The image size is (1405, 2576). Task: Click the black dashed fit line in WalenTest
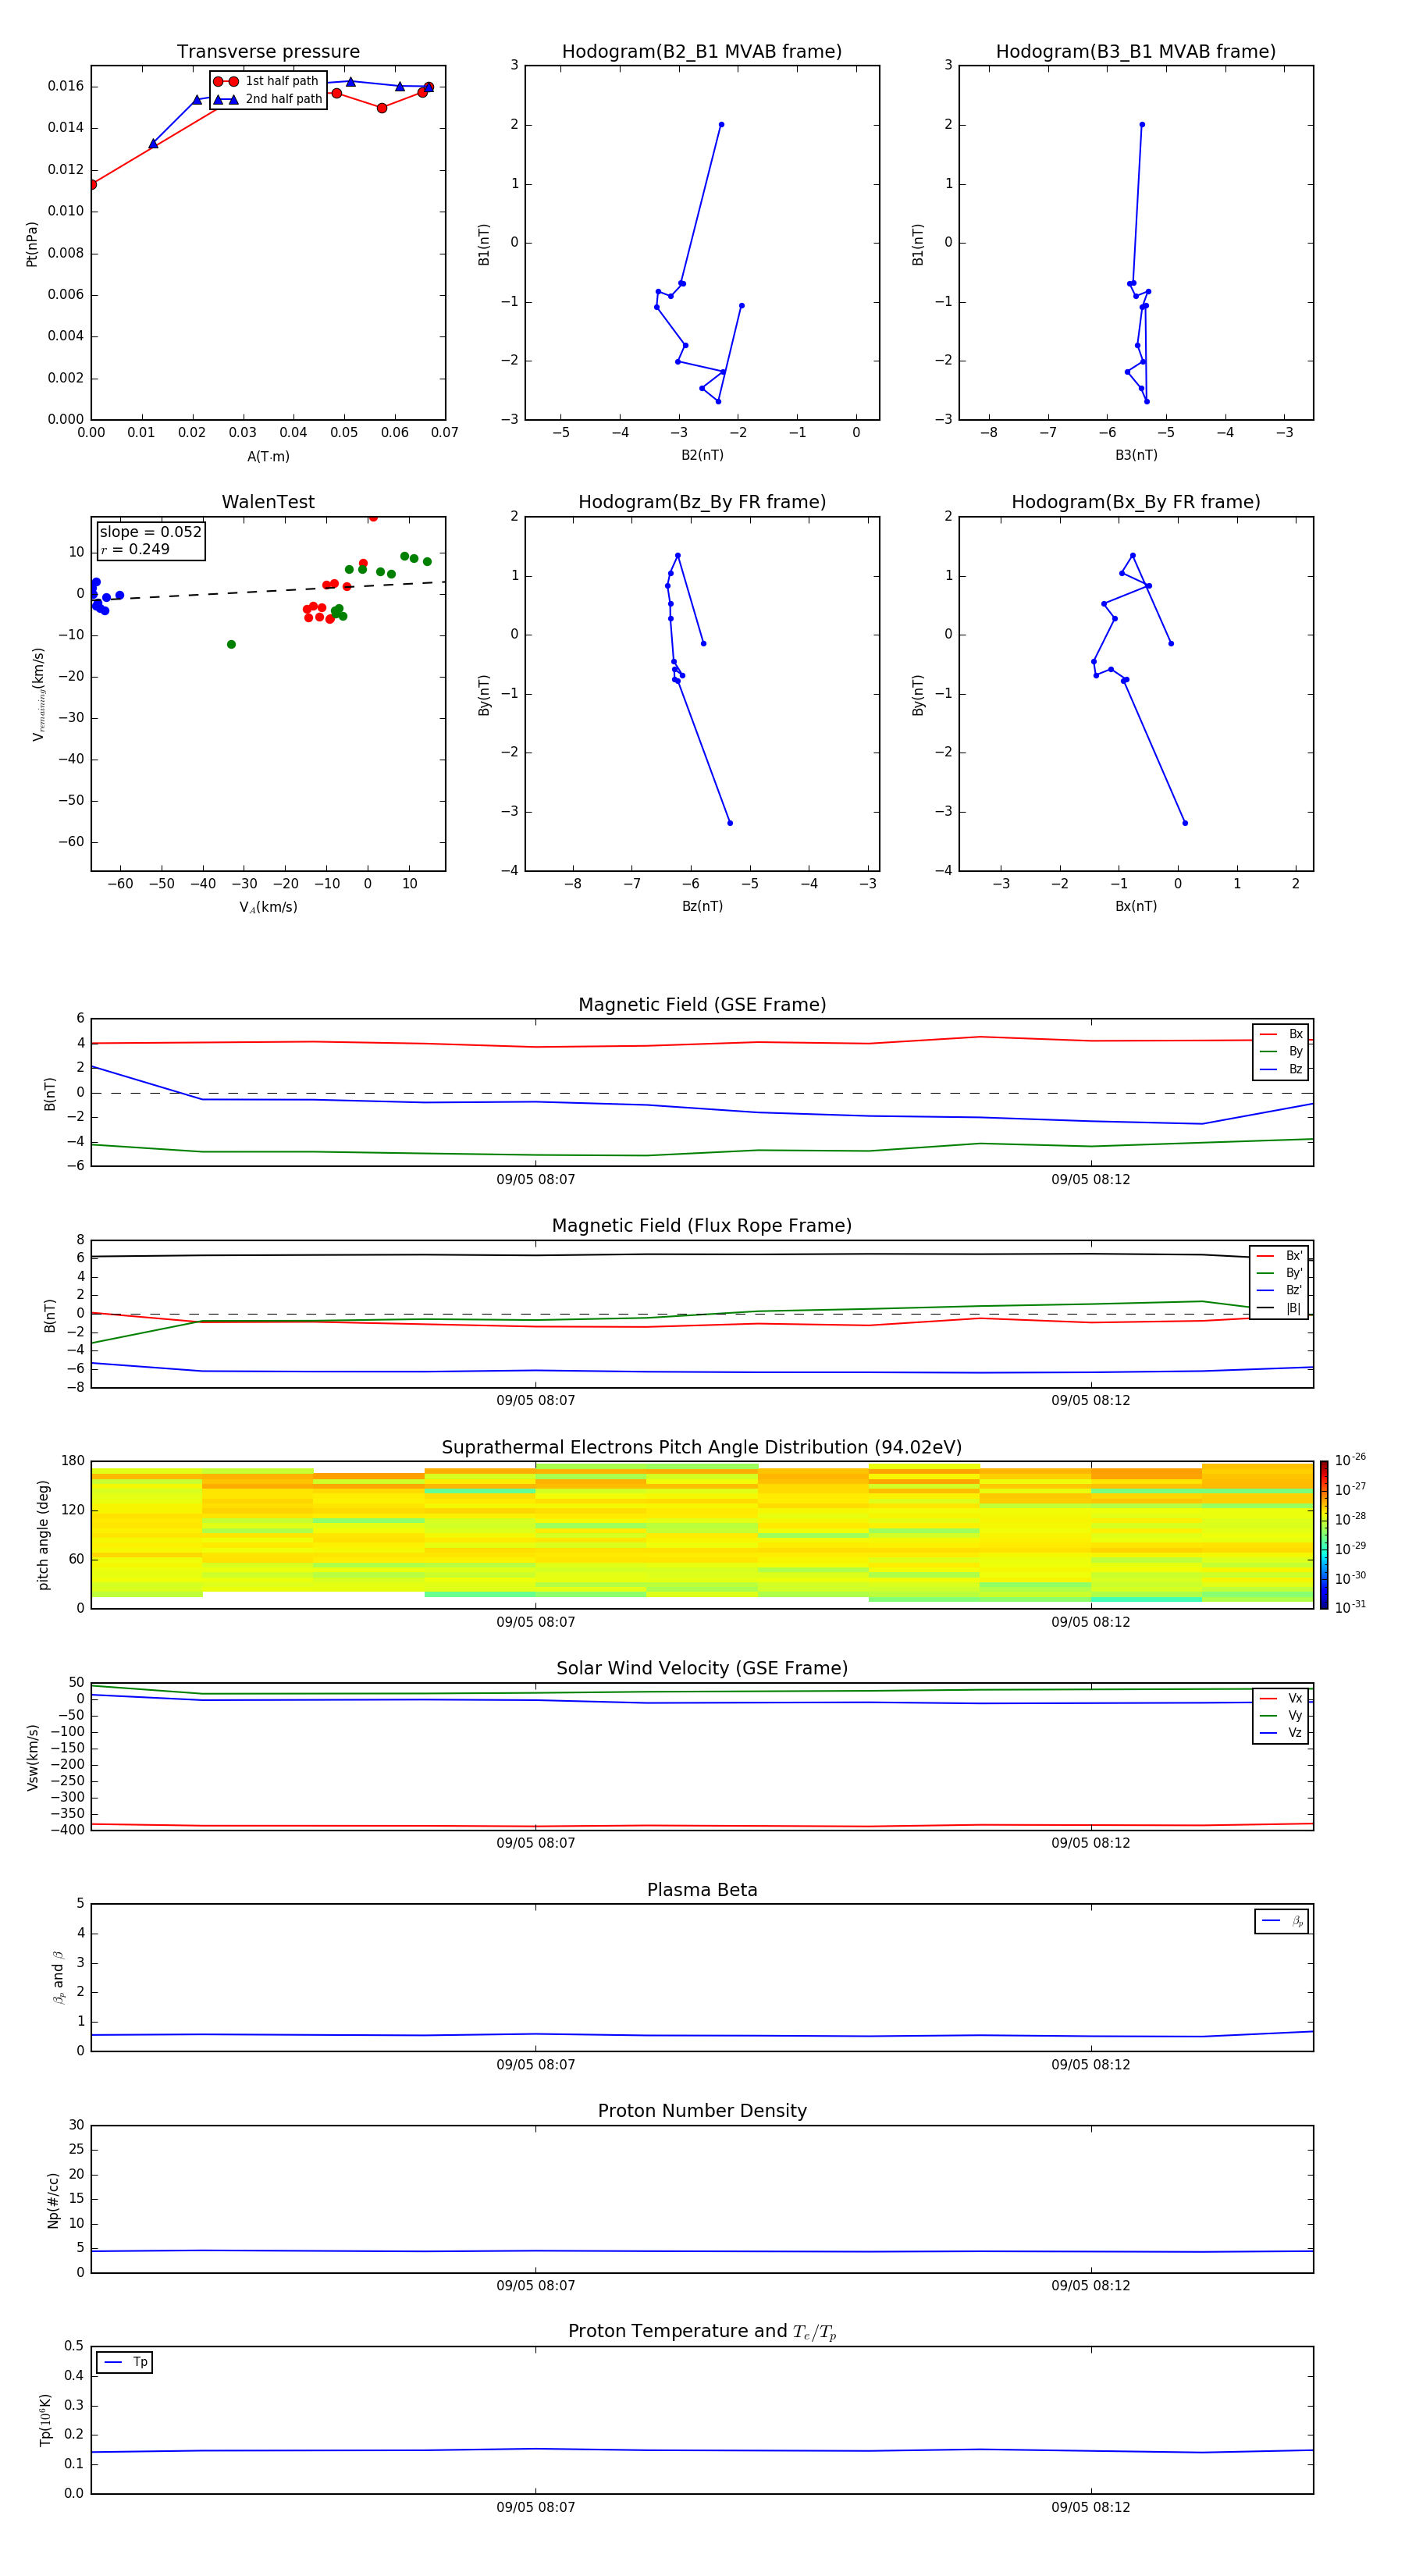268,590
